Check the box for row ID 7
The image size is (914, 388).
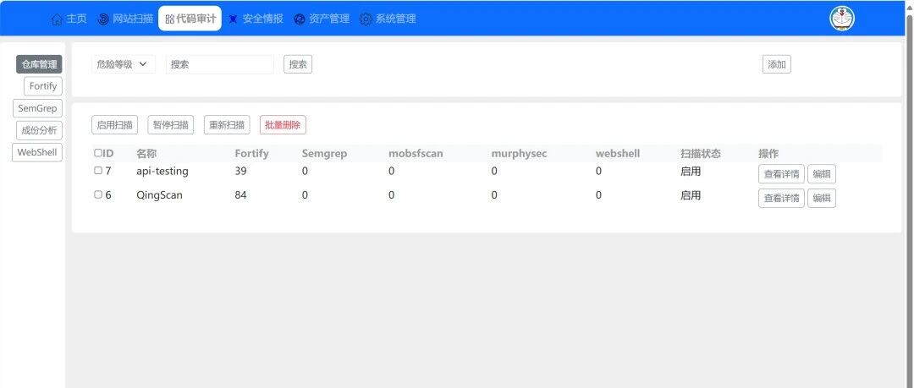(98, 171)
